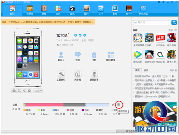Click the search magnifier button

click(174, 22)
